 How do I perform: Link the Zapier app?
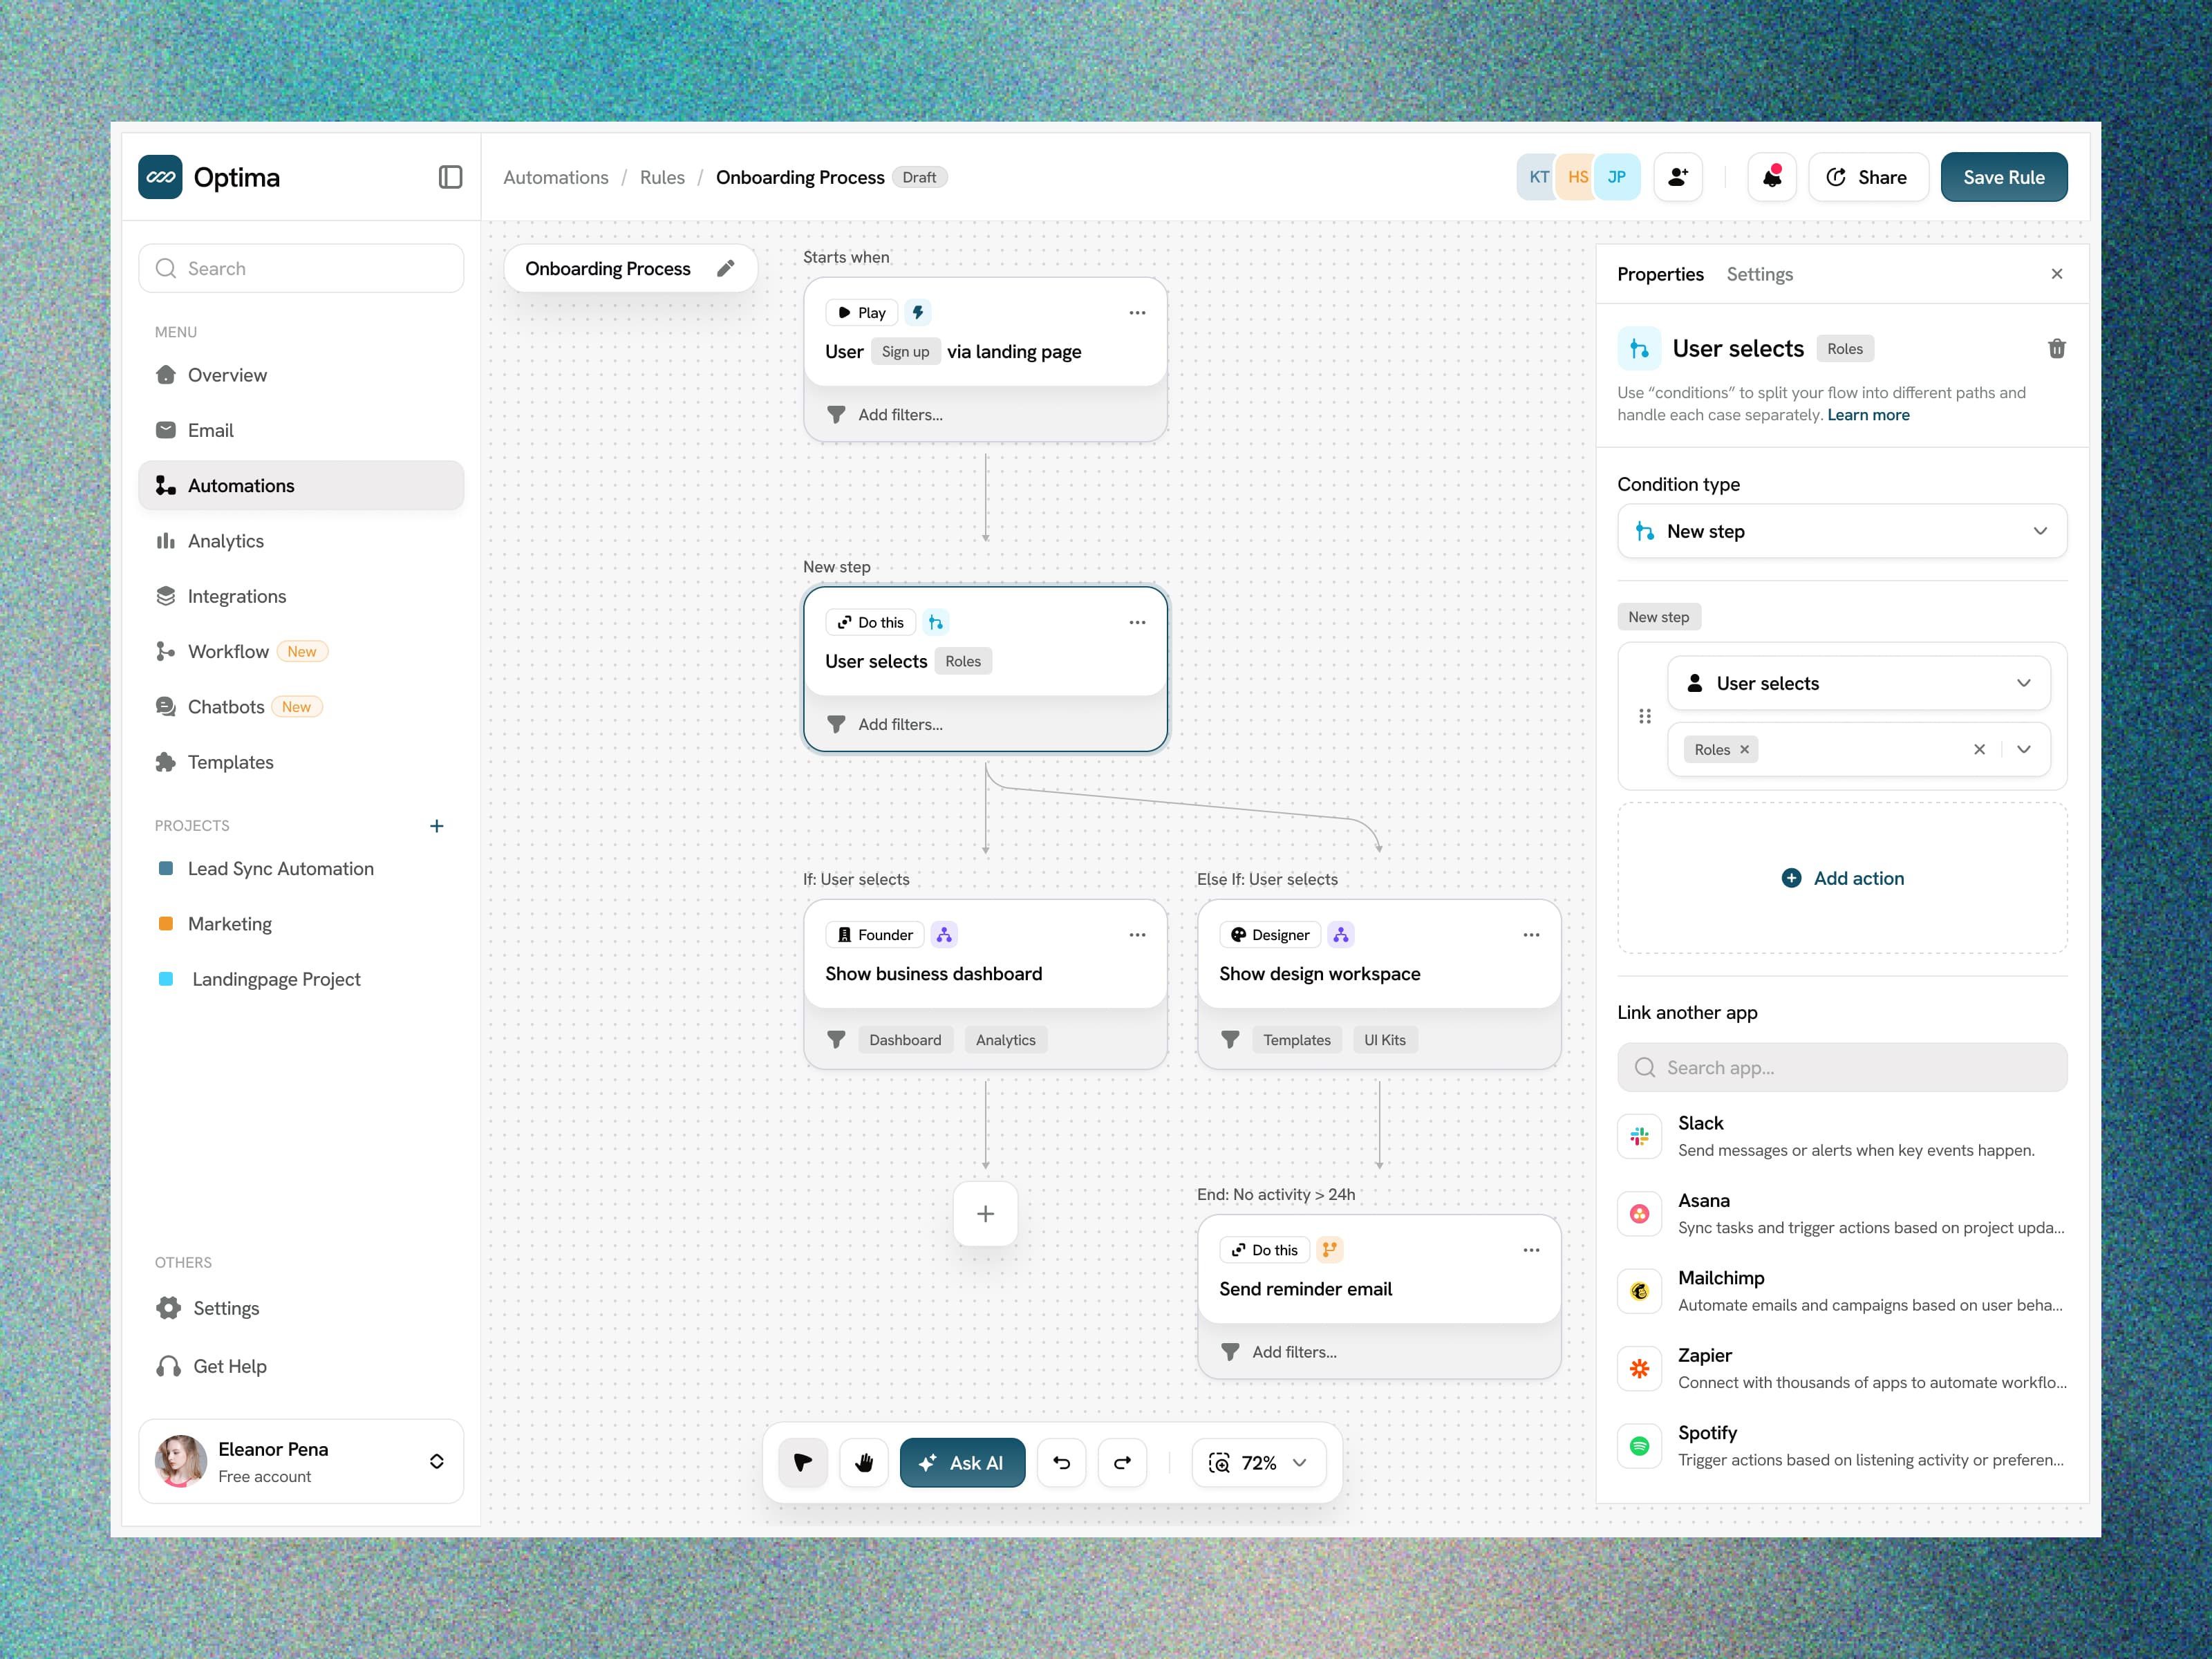coord(1841,1368)
